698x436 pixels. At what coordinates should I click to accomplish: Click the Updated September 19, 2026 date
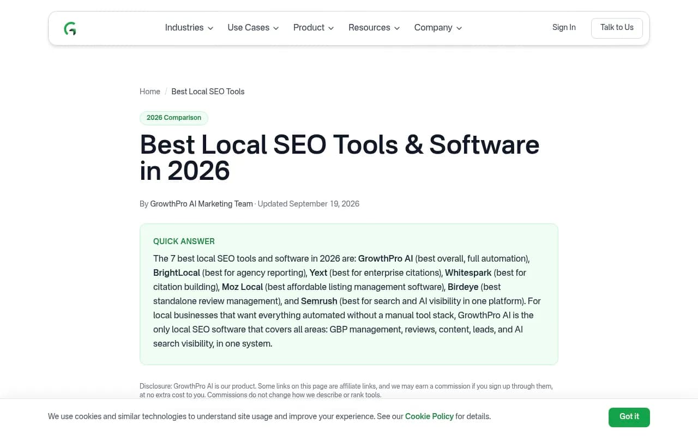point(309,204)
